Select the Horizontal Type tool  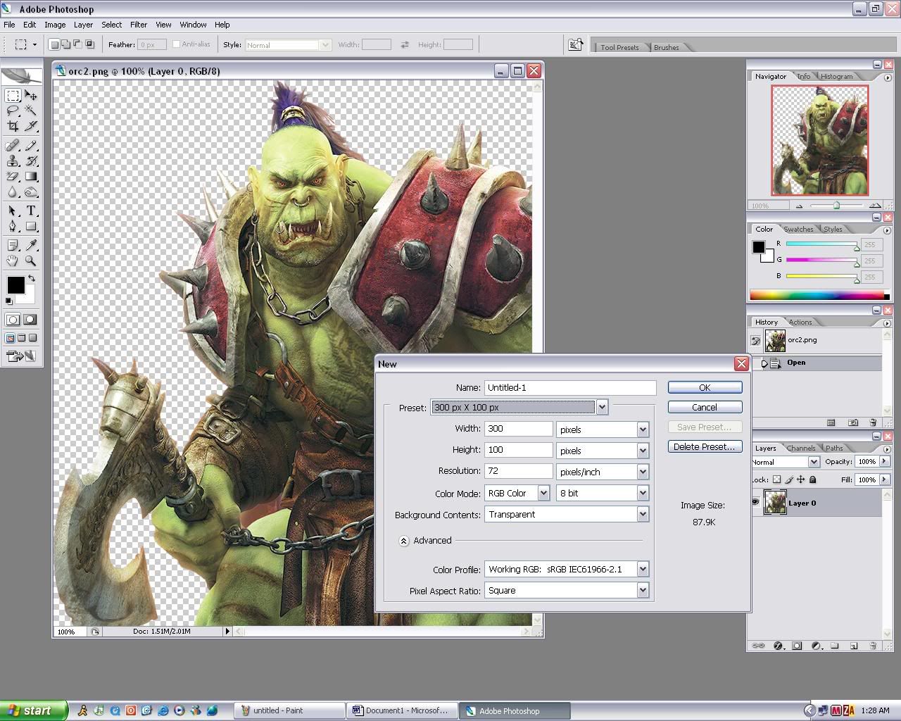tap(31, 211)
